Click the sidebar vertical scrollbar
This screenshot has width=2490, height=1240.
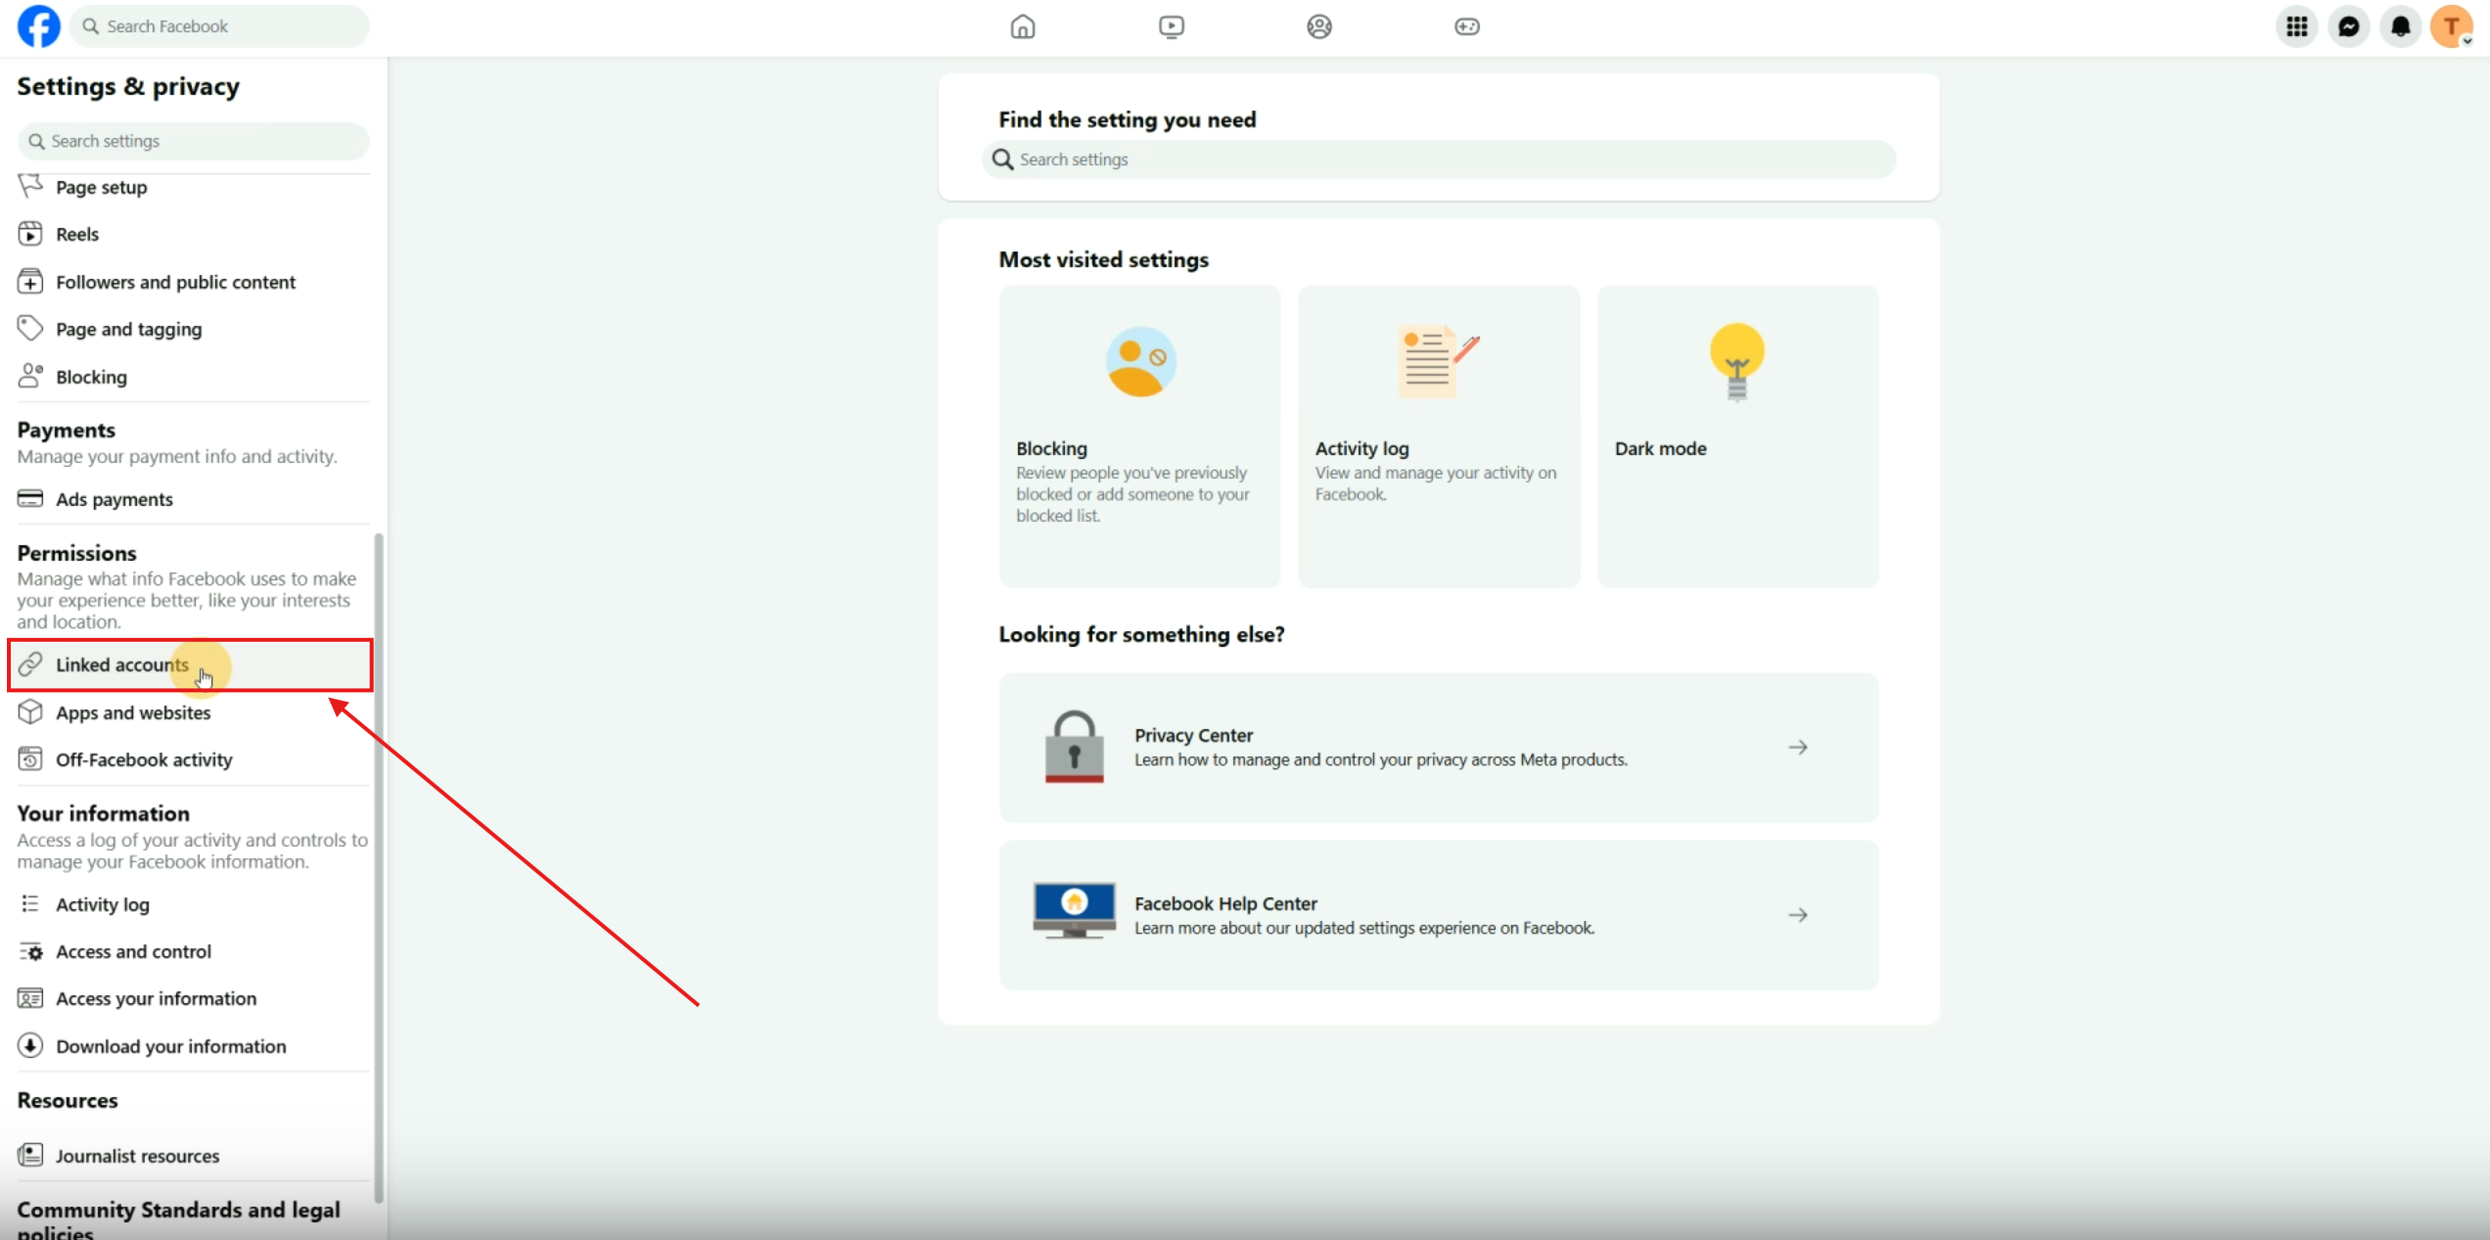379,867
